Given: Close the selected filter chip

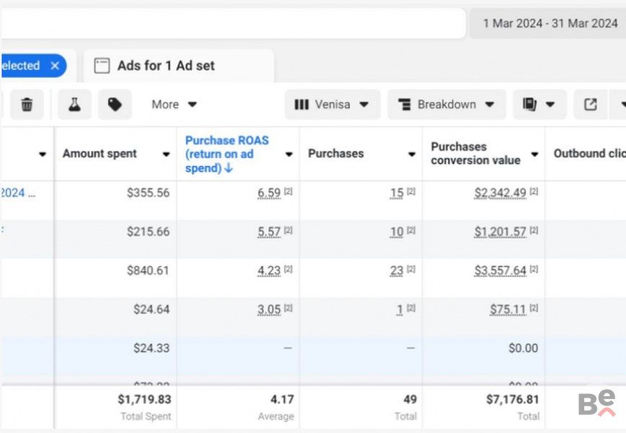Looking at the screenshot, I should (55, 66).
